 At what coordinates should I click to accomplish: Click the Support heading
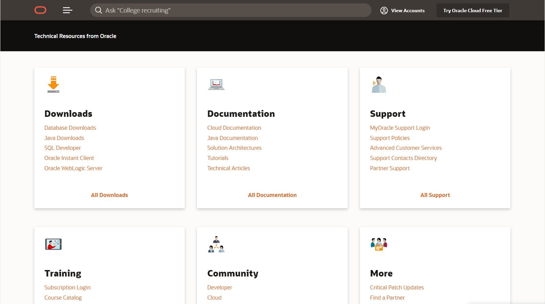point(388,114)
